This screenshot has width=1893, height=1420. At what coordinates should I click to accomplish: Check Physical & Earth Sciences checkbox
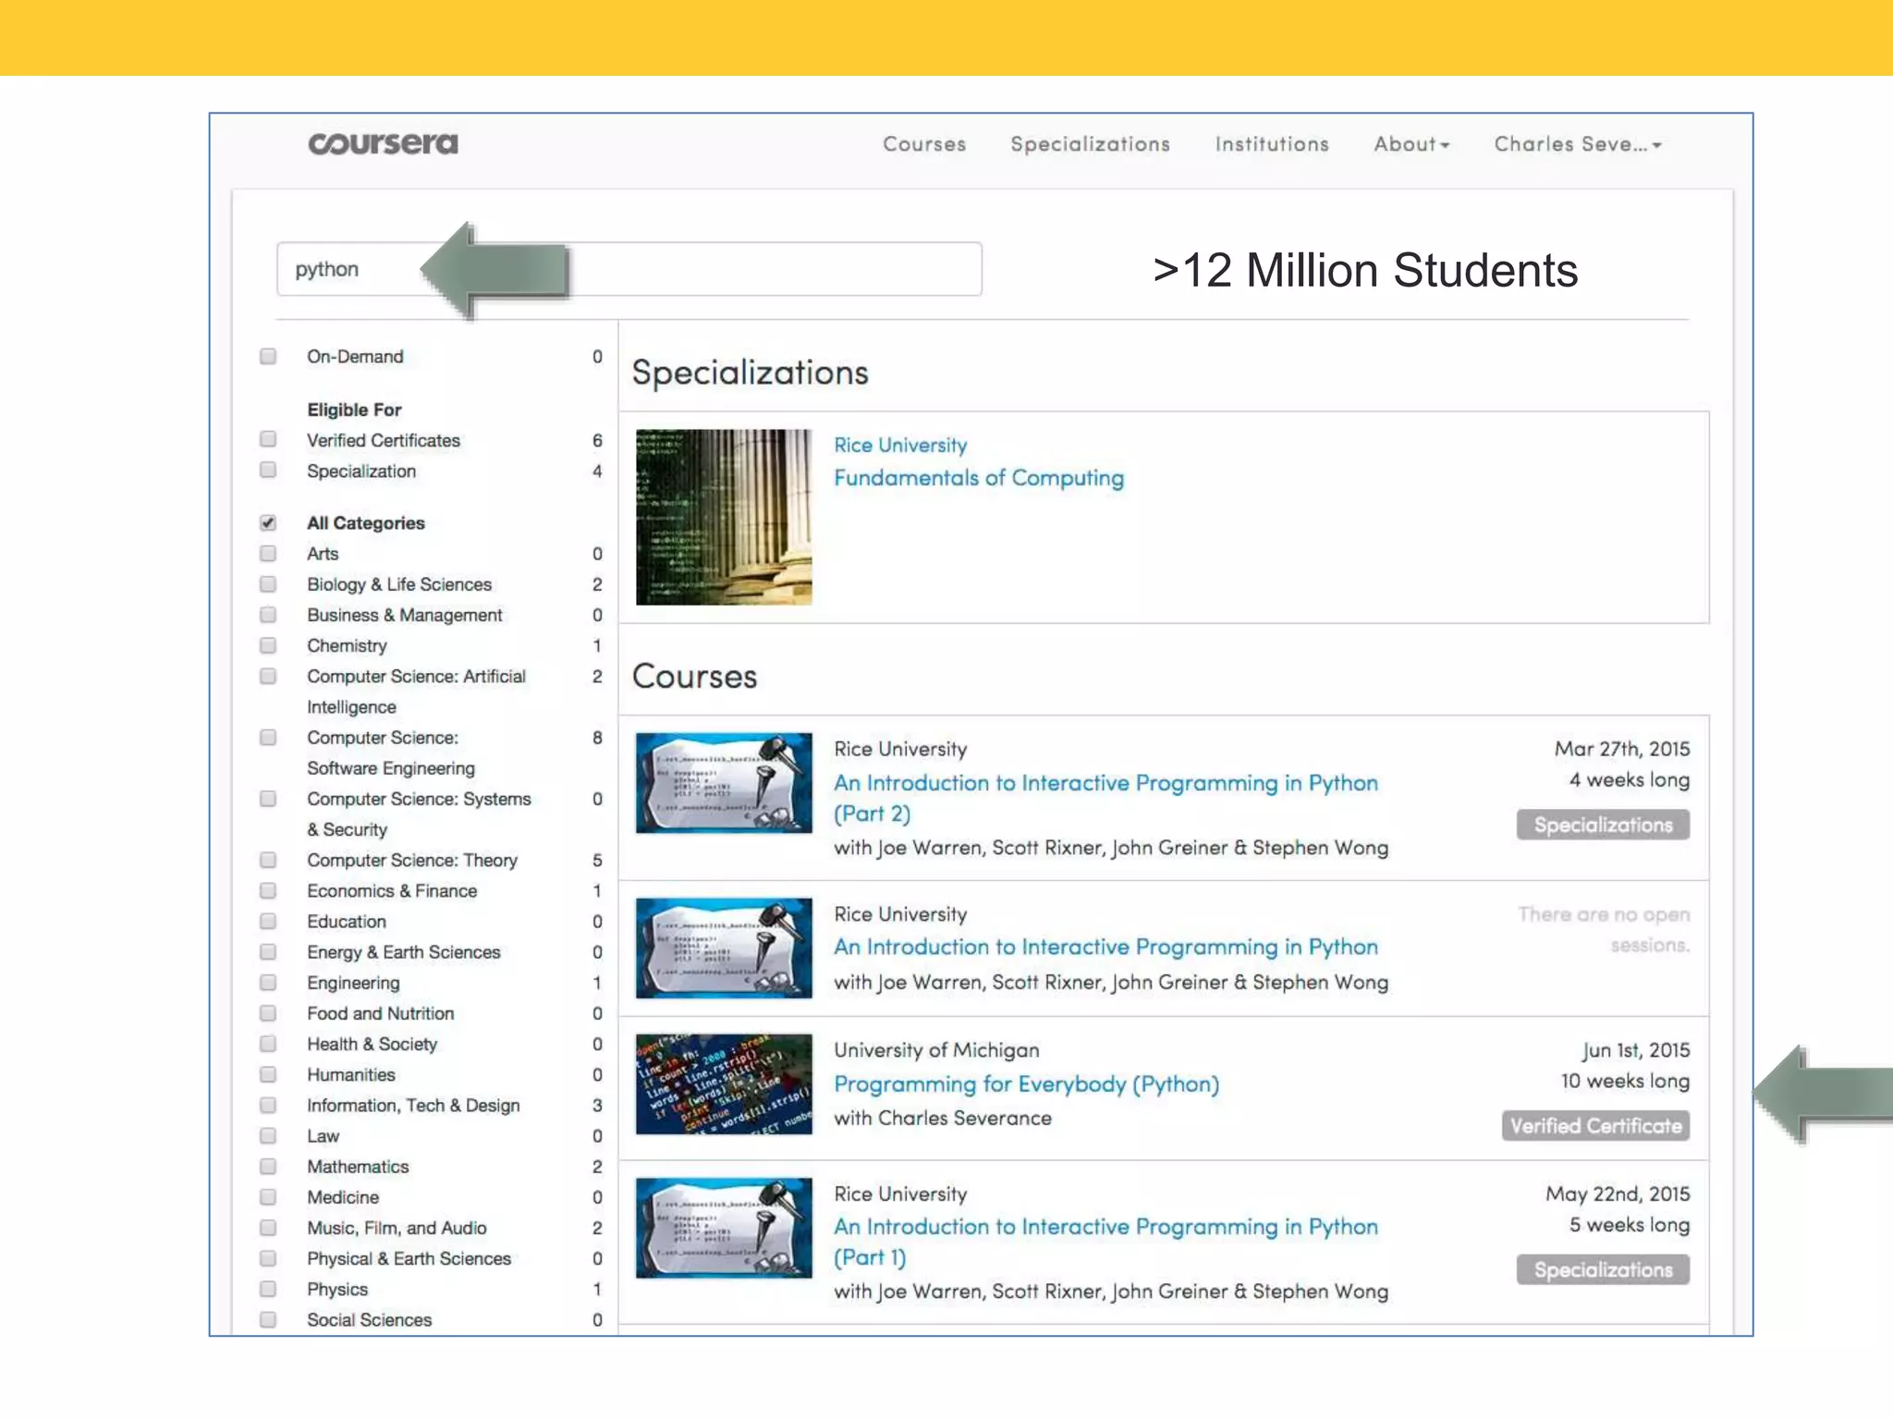point(268,1258)
